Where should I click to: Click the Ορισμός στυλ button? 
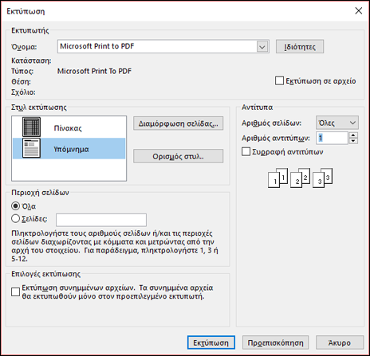coord(178,156)
